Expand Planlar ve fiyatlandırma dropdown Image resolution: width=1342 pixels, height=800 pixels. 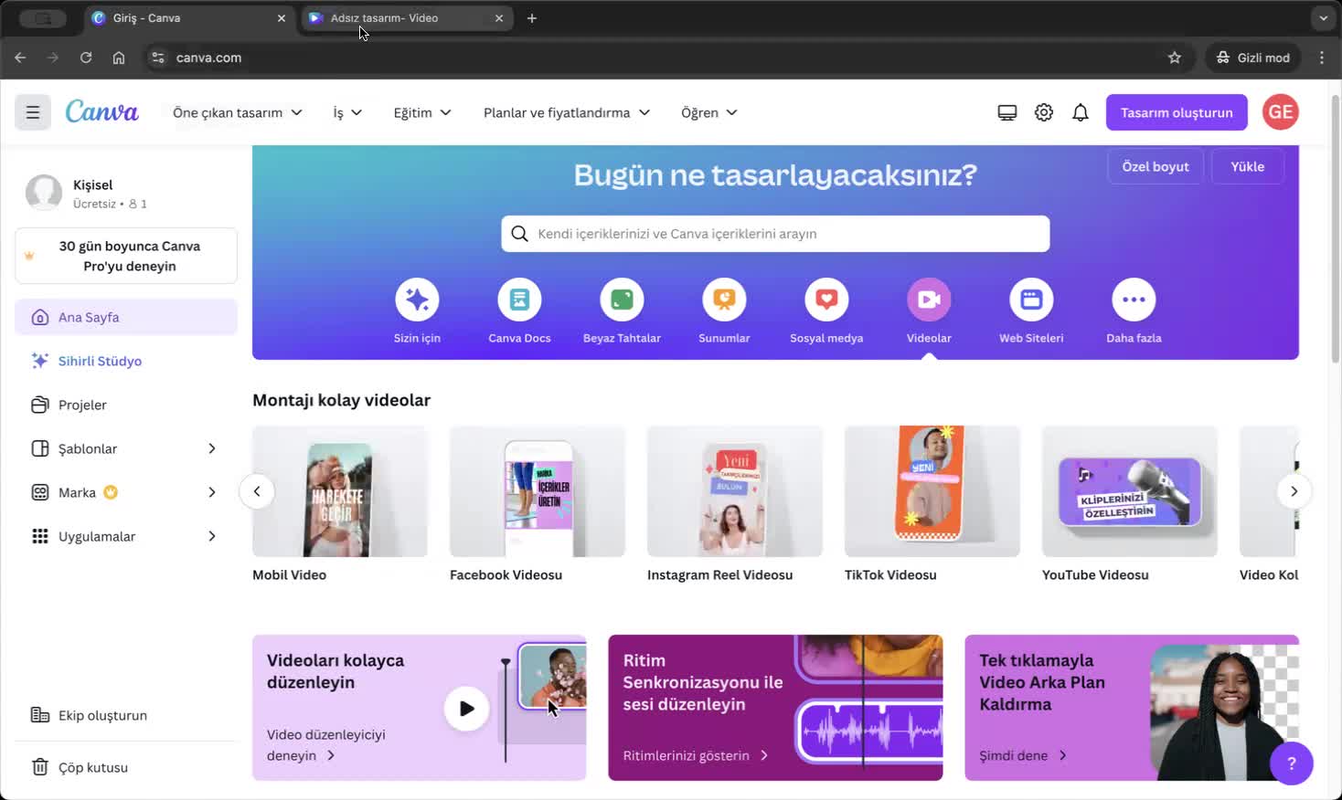pyautogui.click(x=567, y=112)
